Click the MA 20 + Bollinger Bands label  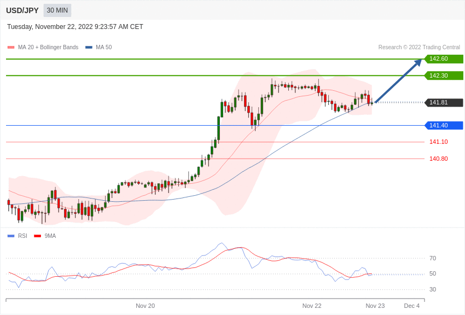point(48,48)
